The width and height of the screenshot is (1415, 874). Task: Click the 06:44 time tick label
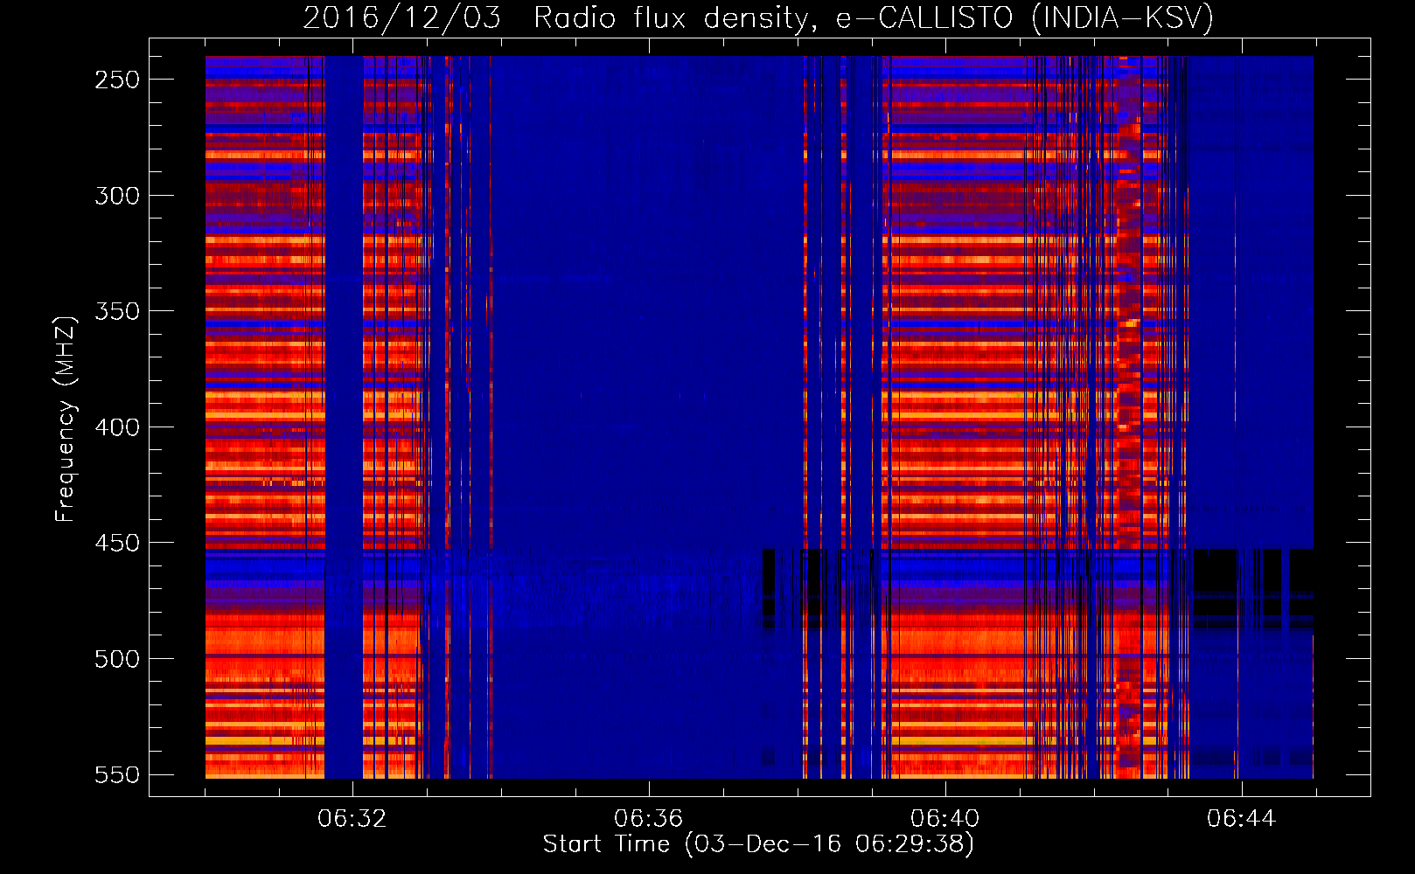1241,819
